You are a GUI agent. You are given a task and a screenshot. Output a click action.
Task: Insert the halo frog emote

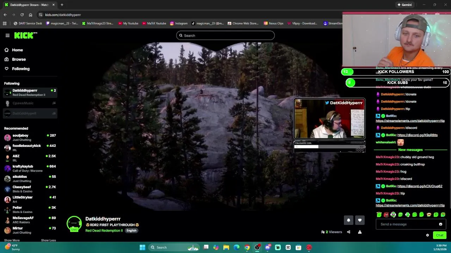point(379,215)
